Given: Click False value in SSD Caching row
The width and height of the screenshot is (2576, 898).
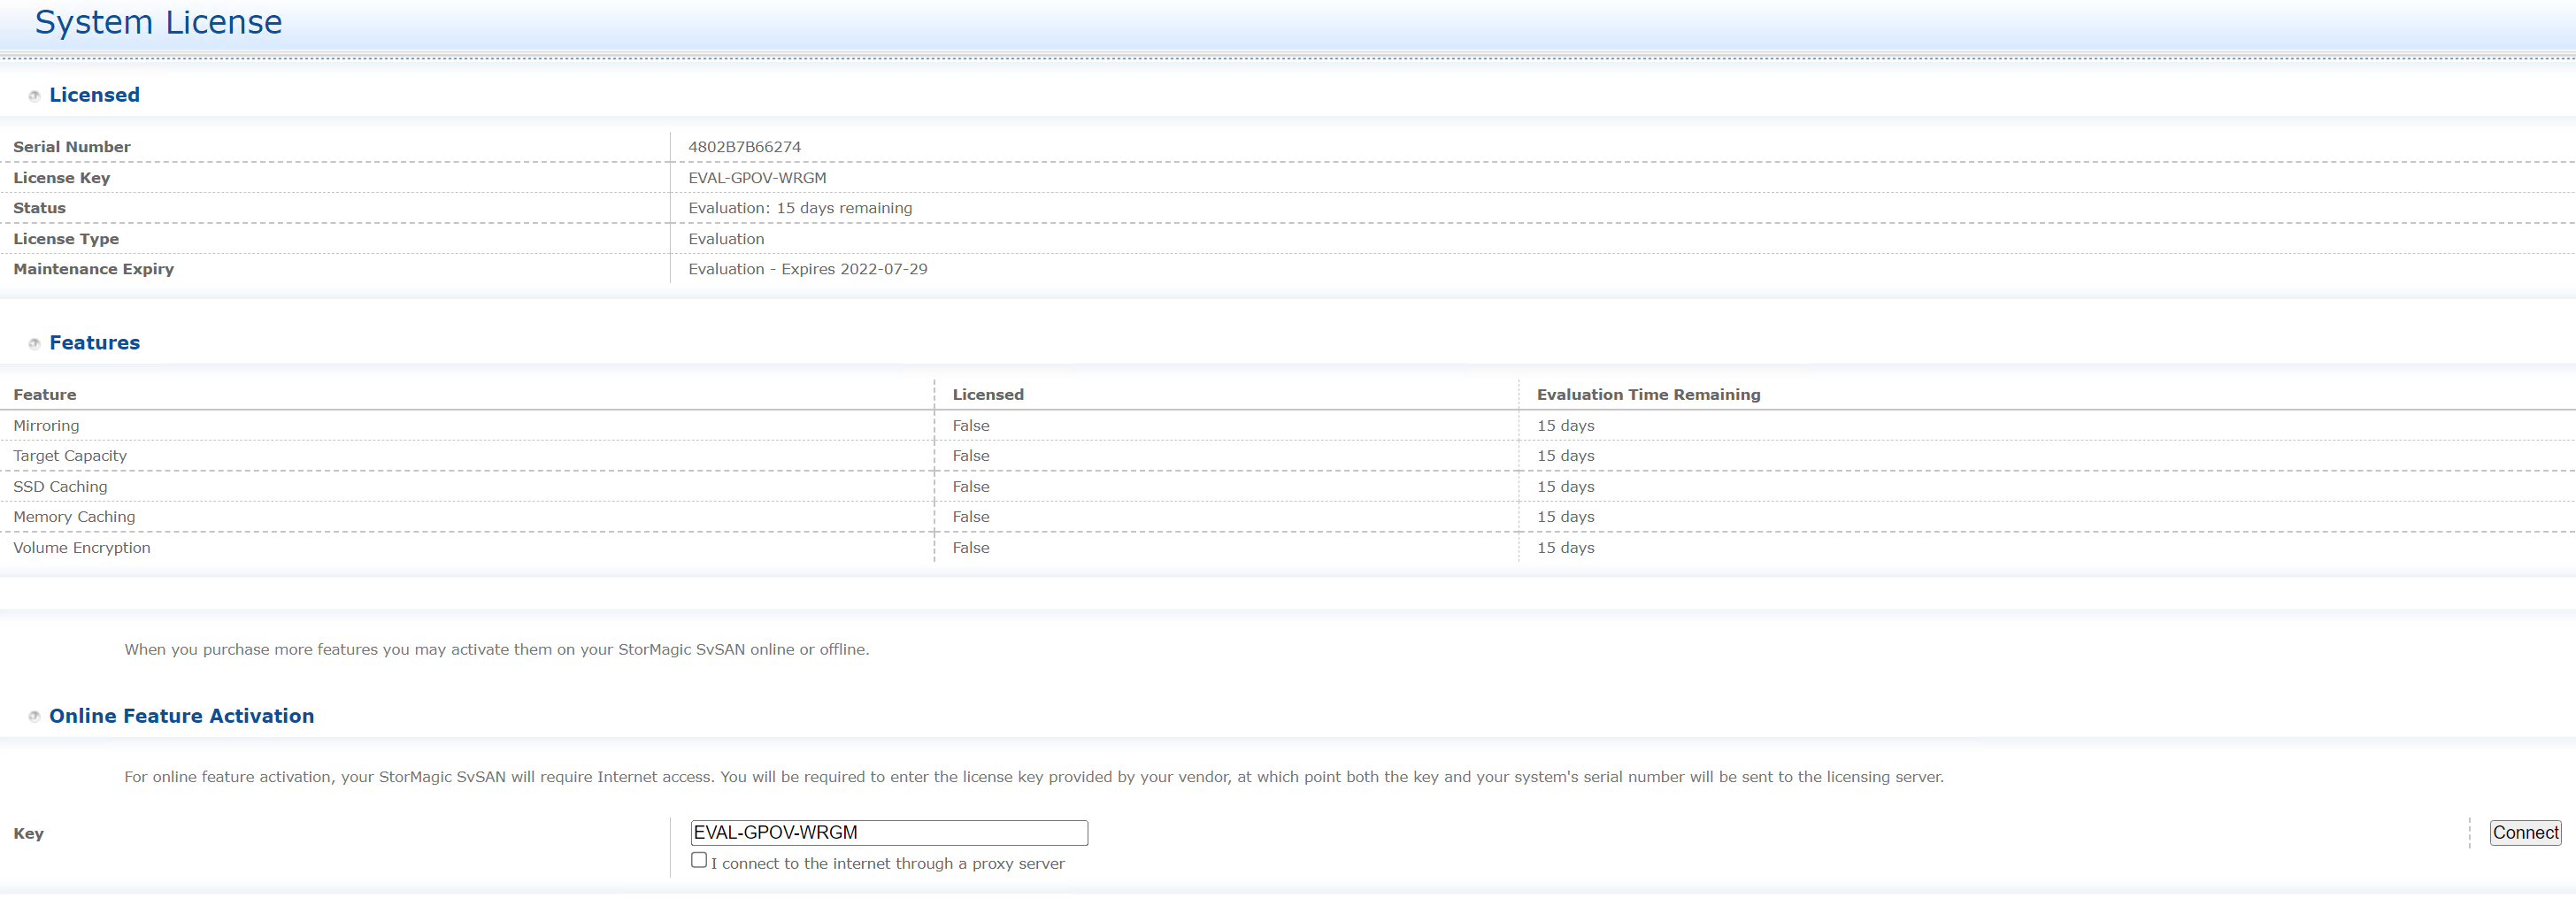Looking at the screenshot, I should [971, 487].
